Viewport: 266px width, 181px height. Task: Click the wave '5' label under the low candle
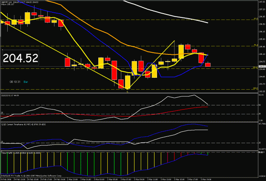(x=127, y=92)
